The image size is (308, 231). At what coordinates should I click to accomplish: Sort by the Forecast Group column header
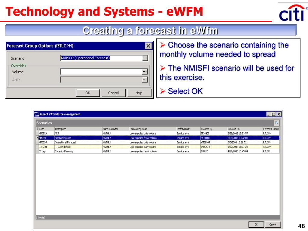coord(271,129)
